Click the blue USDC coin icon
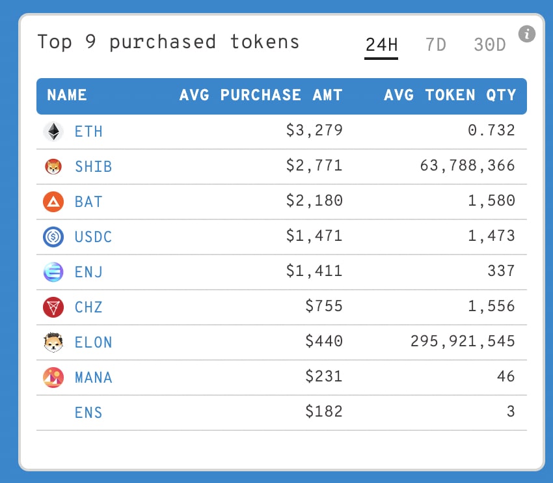This screenshot has width=553, height=483. pos(53,237)
